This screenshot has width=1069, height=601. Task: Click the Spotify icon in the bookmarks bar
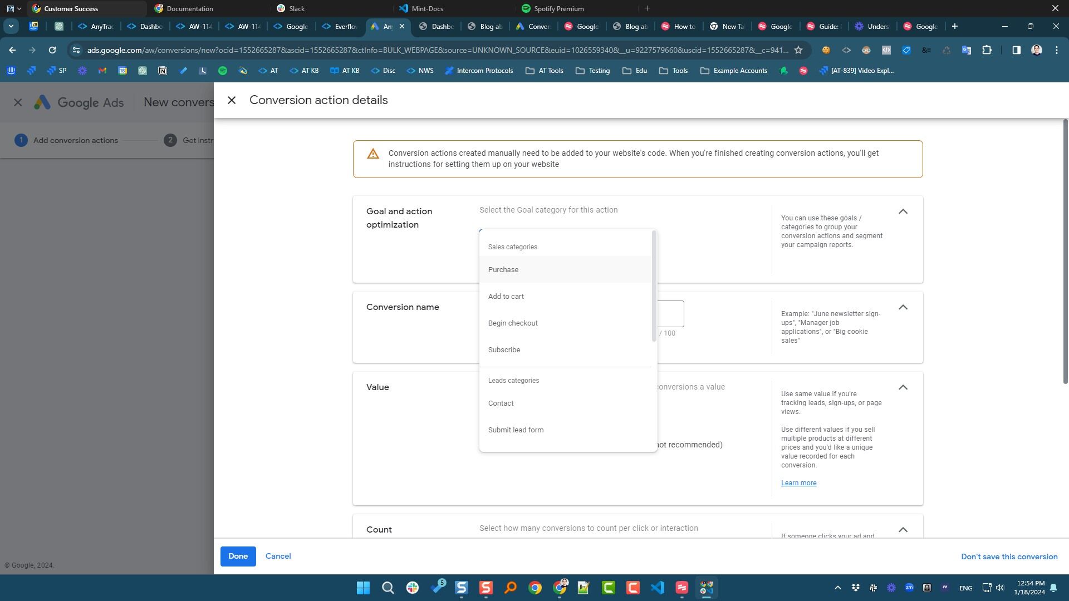click(x=223, y=71)
